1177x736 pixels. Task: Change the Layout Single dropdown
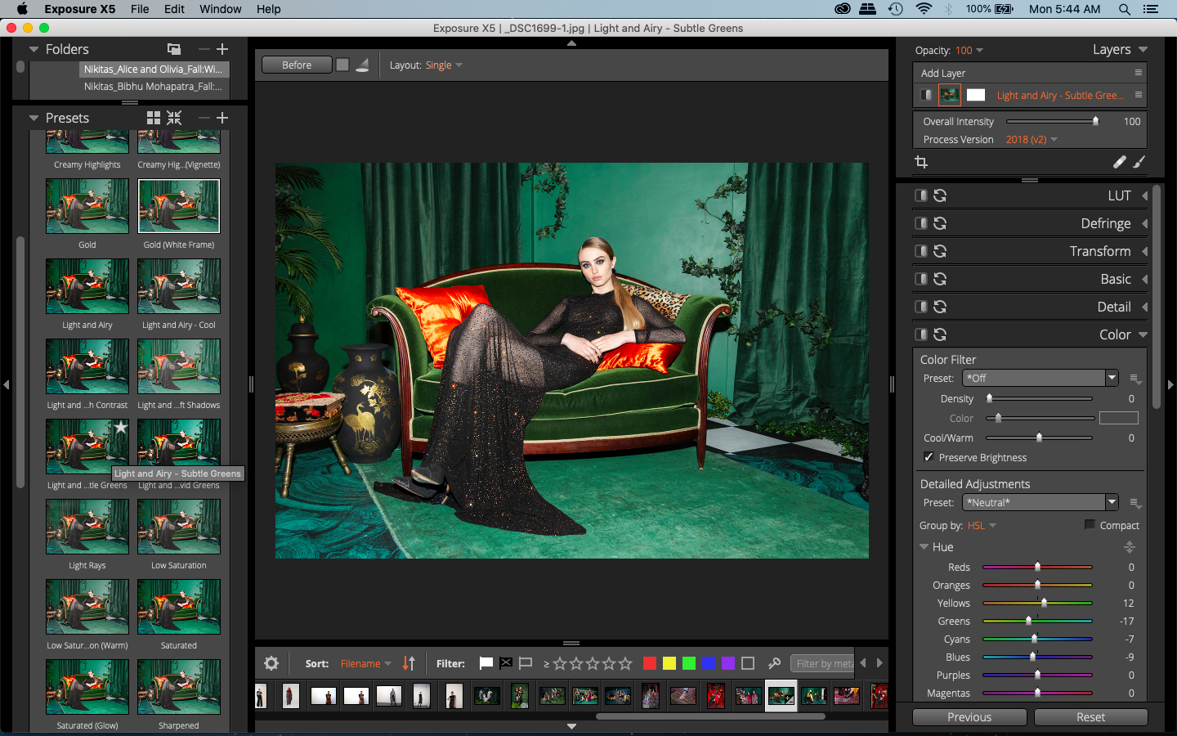[x=444, y=65]
